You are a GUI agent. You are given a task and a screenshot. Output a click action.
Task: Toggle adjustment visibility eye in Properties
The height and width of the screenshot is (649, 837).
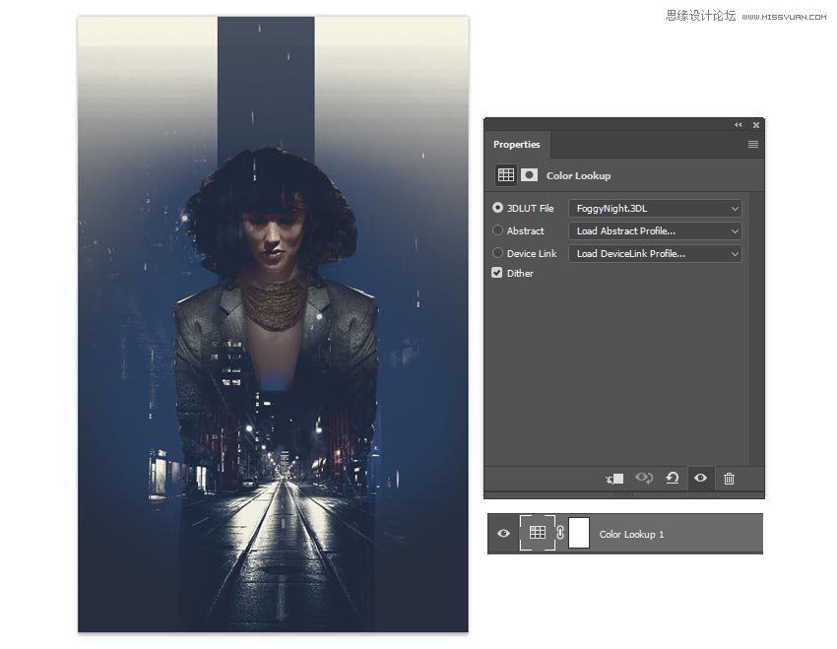[x=700, y=478]
